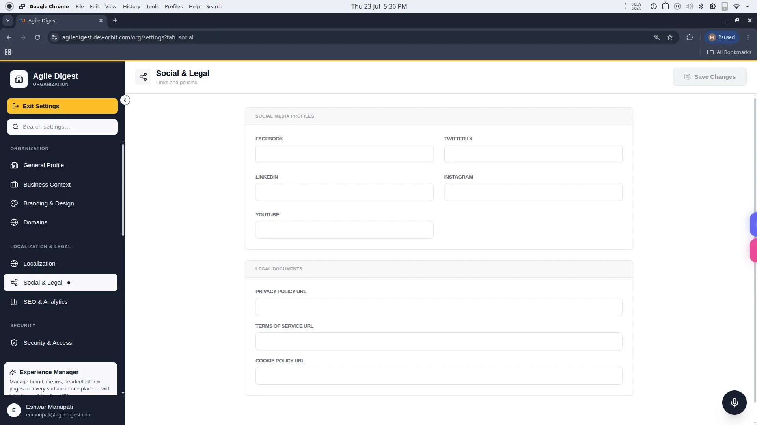Open Domains settings
The height and width of the screenshot is (425, 757).
[x=60, y=222]
